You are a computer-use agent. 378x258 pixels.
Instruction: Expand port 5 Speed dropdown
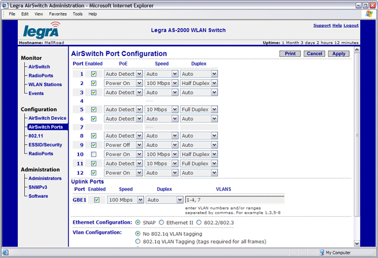pos(161,109)
